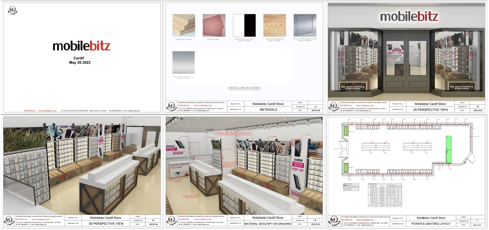
Task: Select the brushed stainless steel swatch
Action: tap(183, 63)
